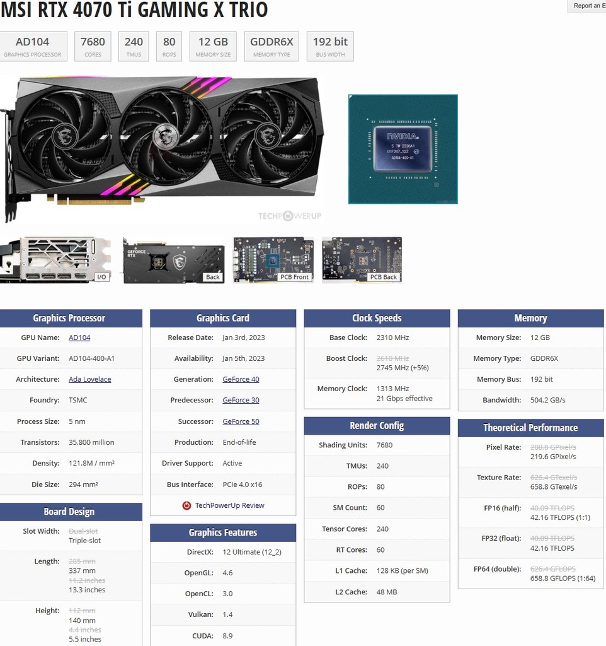Select the 42.16 TFLOPS FP32 value
Screen dimensions: 606x646
(x=552, y=548)
